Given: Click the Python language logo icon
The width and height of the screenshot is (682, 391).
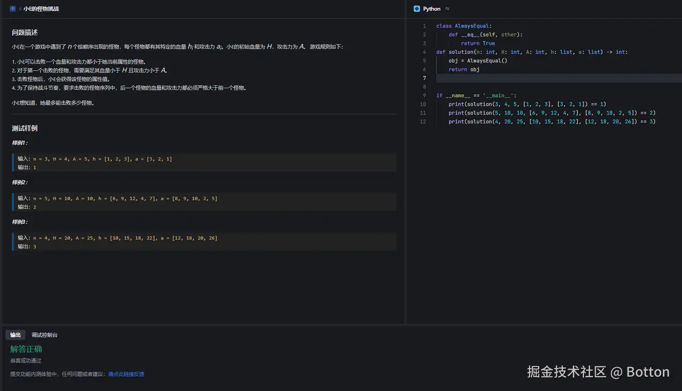Looking at the screenshot, I should [417, 9].
